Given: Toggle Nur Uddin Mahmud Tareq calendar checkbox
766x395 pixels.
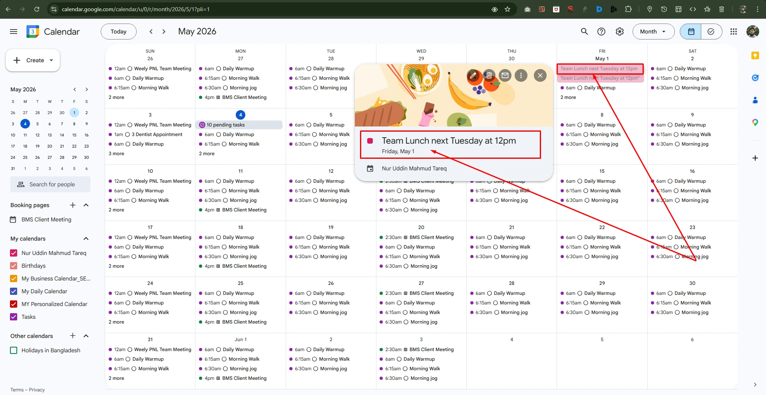Looking at the screenshot, I should coord(14,253).
